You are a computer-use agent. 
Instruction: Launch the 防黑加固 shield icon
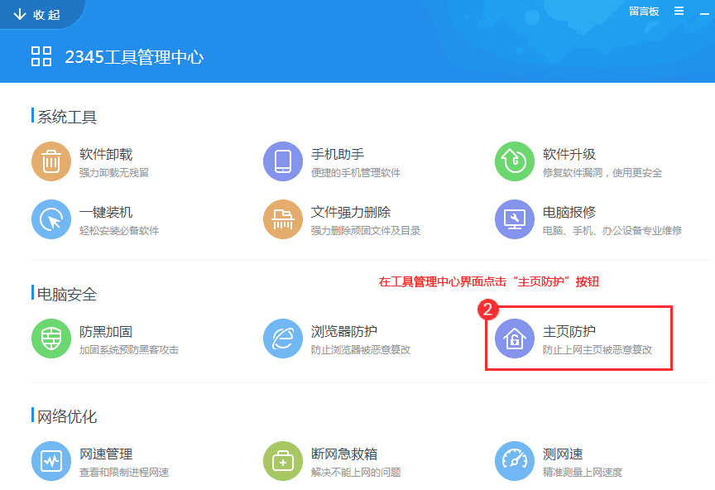[51, 338]
